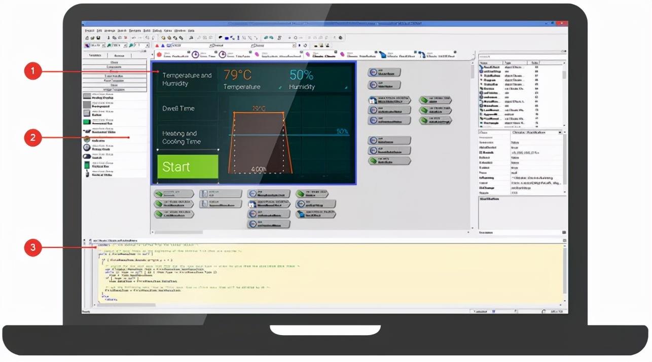
Task: Select the Heating and Cooling Time entry
Action: pyautogui.click(x=182, y=137)
